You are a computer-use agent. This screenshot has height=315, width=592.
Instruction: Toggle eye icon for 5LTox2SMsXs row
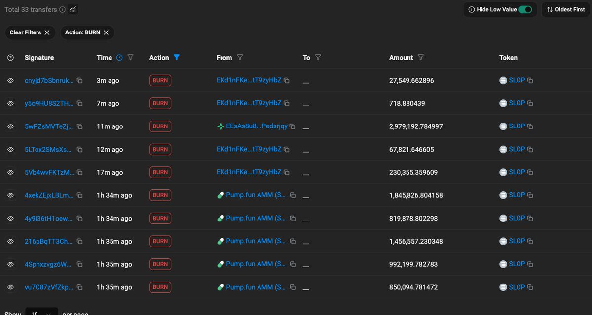pyautogui.click(x=10, y=149)
